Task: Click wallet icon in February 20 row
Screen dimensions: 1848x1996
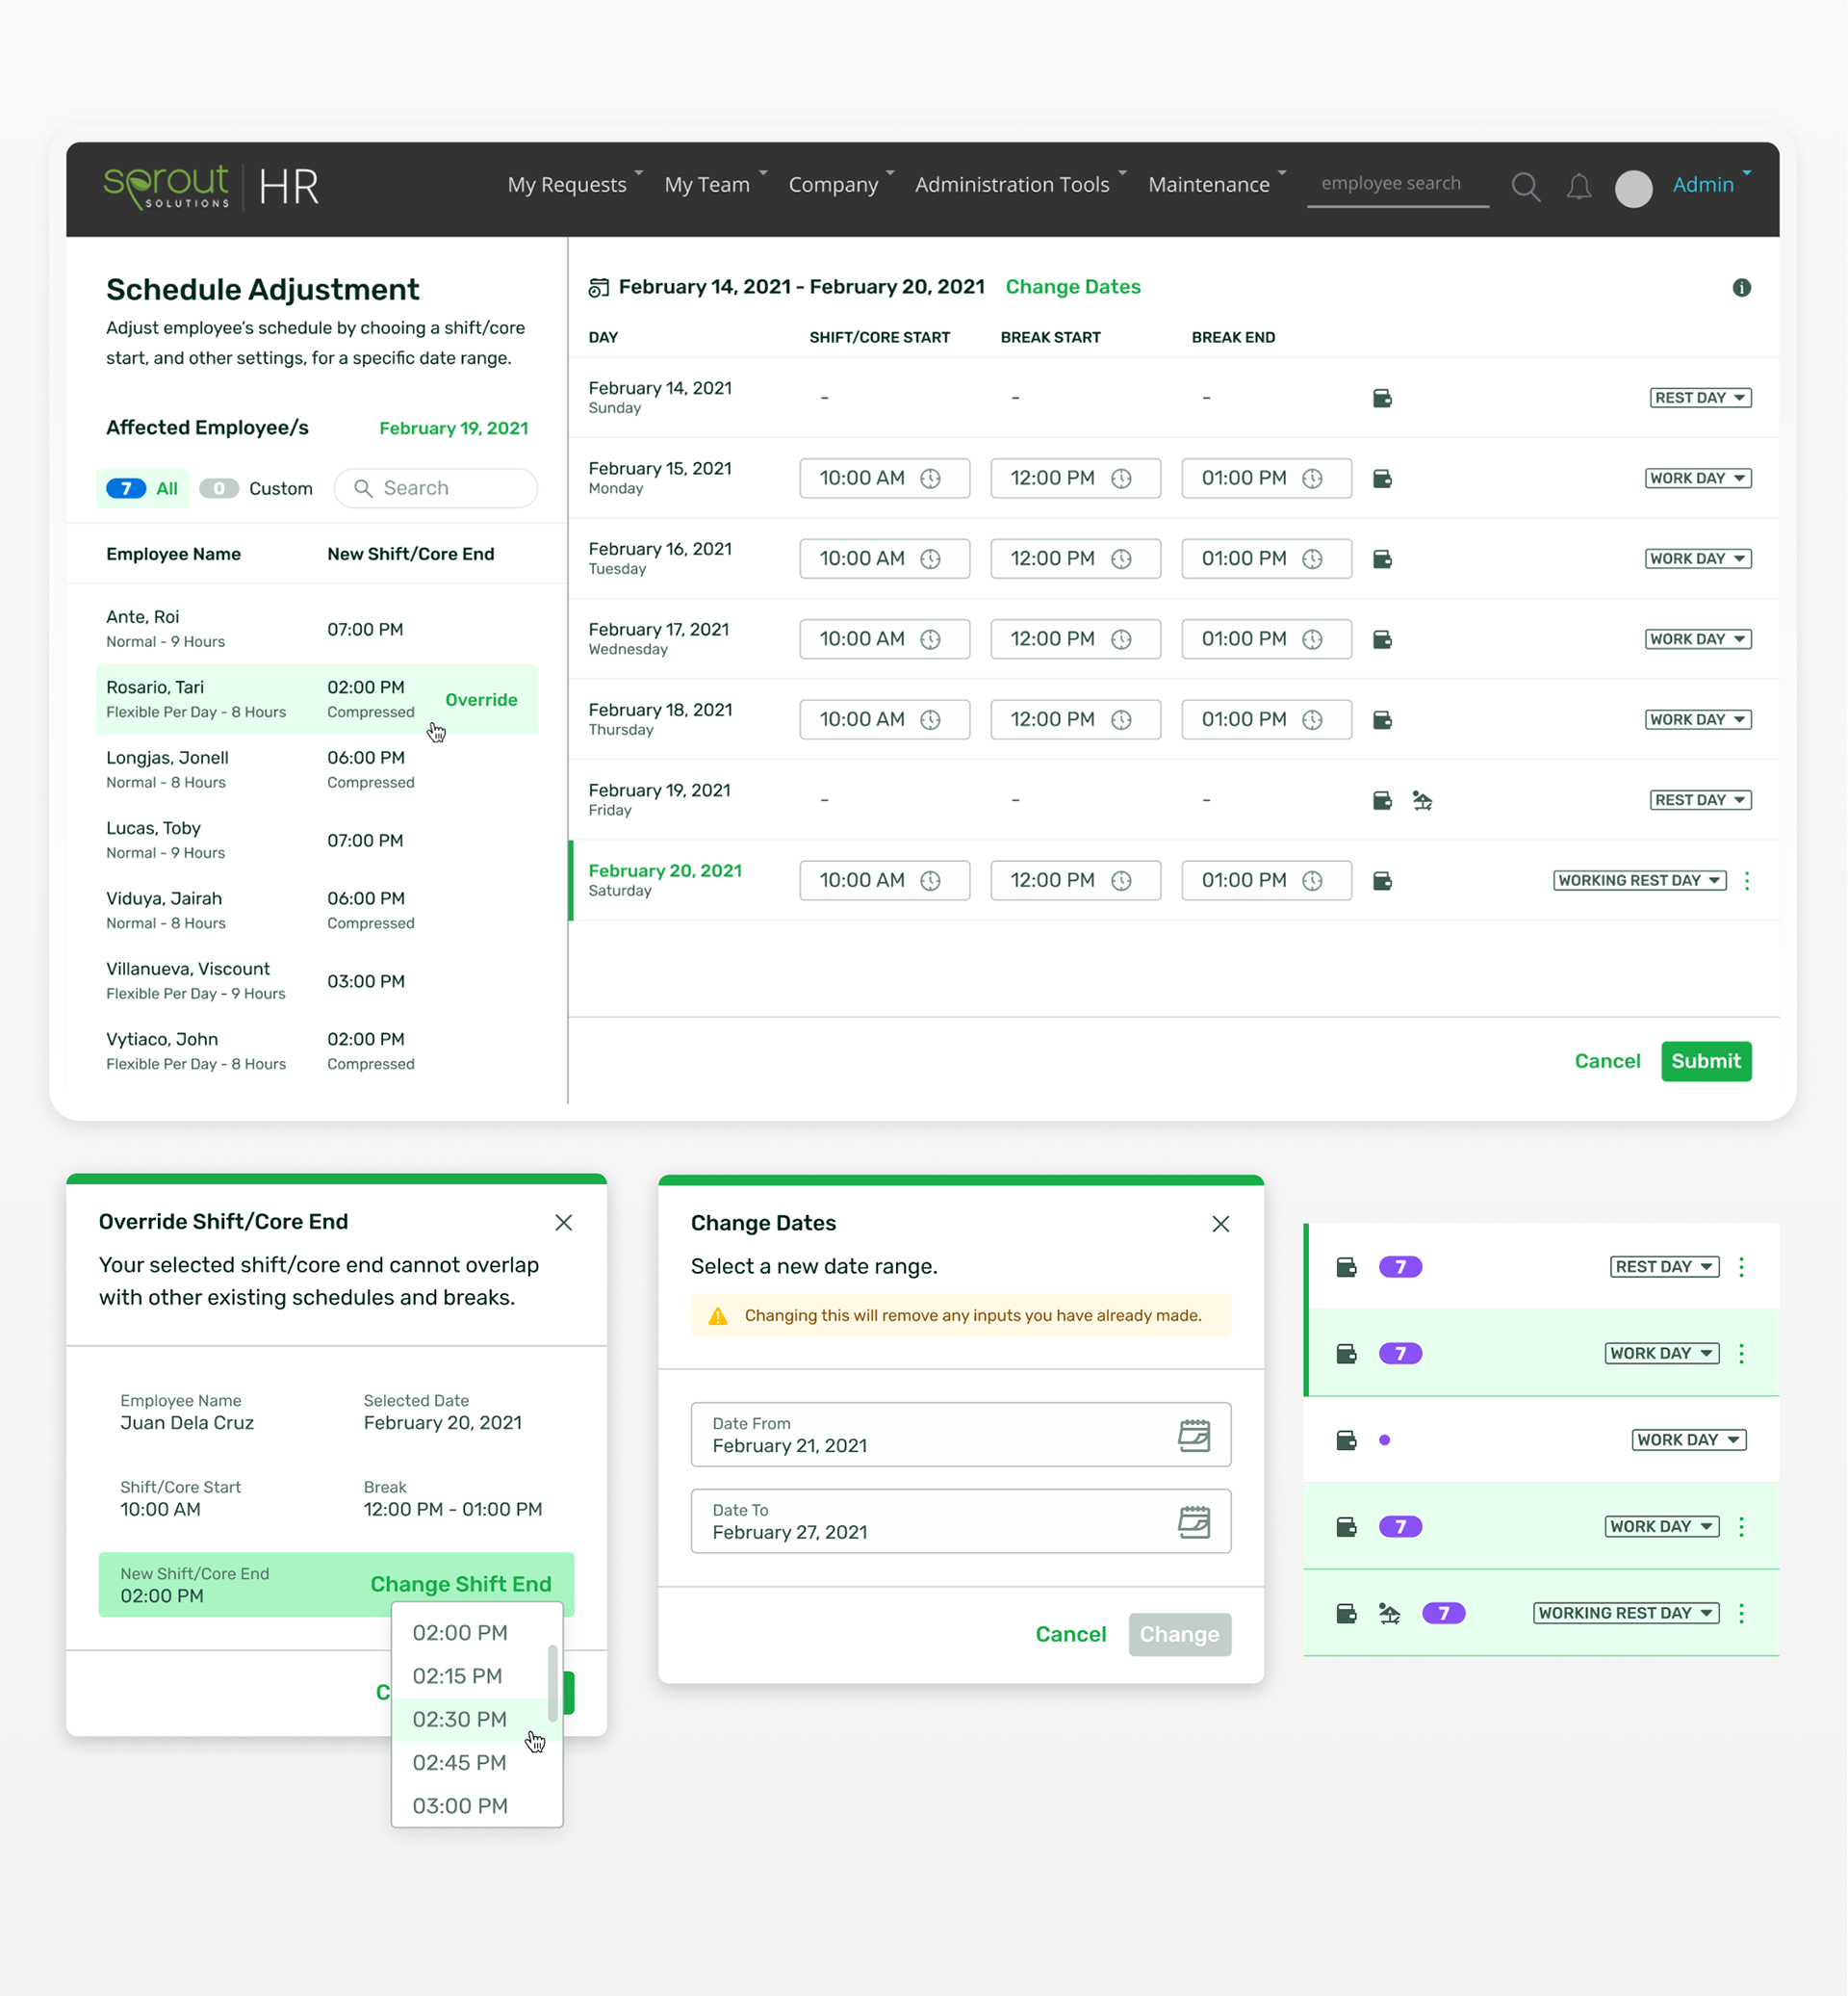Action: [x=1382, y=880]
